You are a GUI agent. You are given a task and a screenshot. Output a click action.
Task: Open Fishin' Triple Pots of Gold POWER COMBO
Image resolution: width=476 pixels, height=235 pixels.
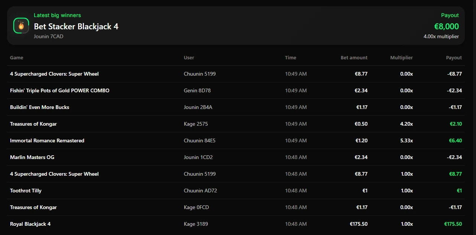[x=60, y=90]
